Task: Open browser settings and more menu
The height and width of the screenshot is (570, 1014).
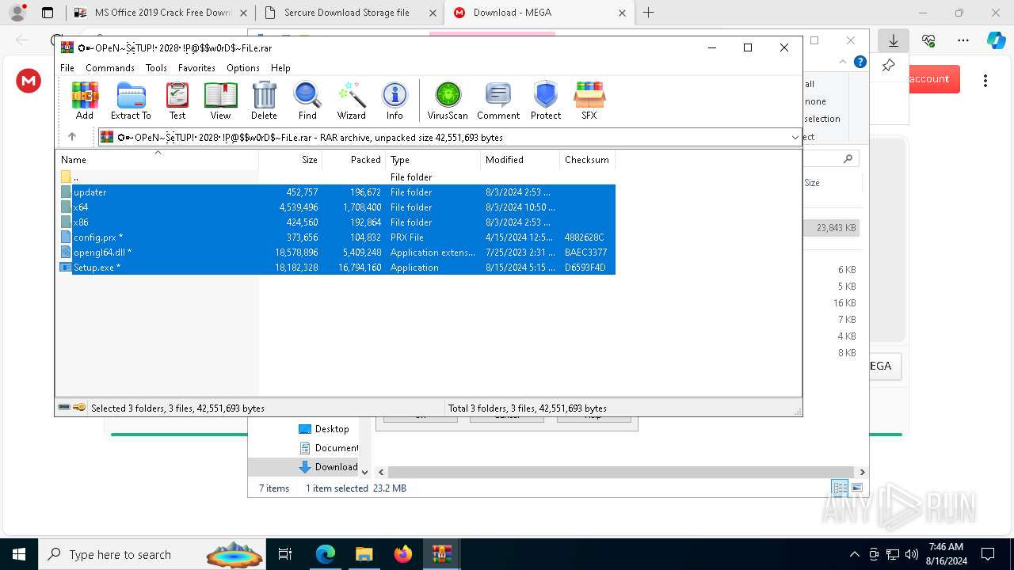Action: (963, 40)
